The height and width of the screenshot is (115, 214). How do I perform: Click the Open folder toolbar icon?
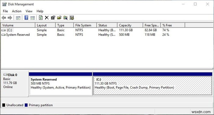pos(59,18)
